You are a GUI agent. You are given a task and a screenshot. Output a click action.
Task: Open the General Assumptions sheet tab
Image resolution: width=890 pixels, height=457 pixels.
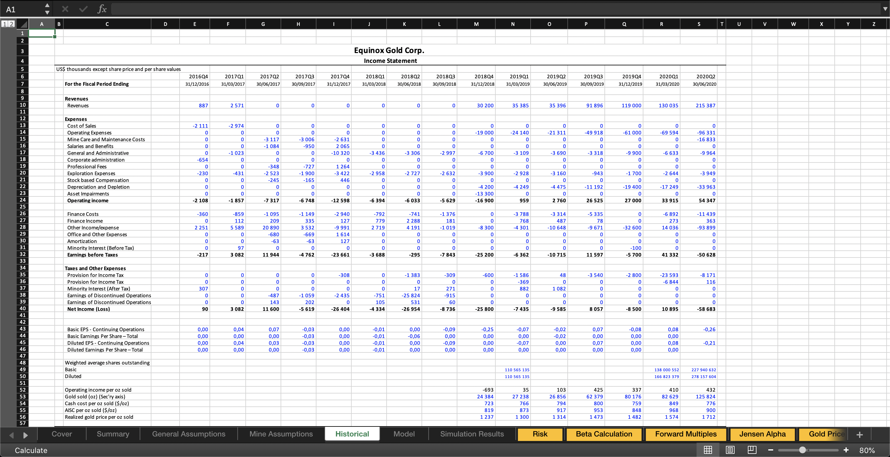tap(189, 434)
